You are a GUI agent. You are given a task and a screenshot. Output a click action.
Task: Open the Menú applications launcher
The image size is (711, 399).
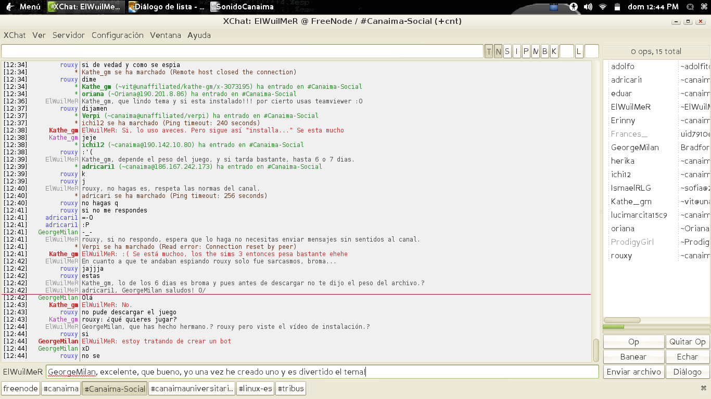22,7
